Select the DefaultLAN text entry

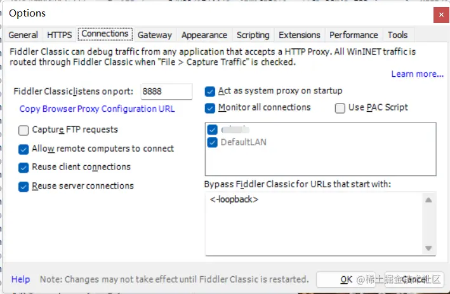click(x=243, y=142)
